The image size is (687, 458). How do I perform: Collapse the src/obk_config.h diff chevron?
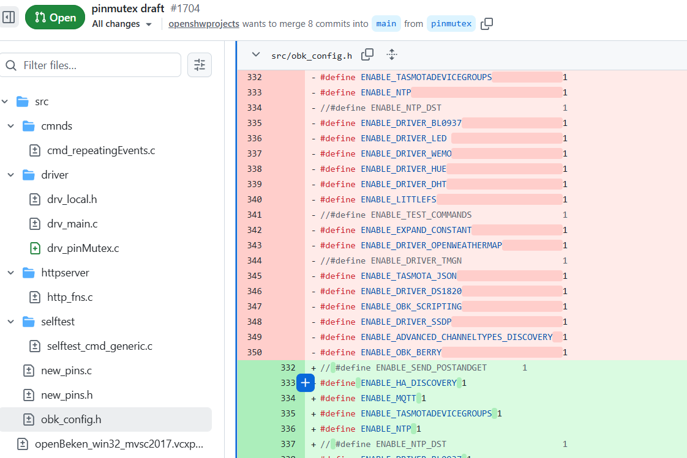[256, 54]
